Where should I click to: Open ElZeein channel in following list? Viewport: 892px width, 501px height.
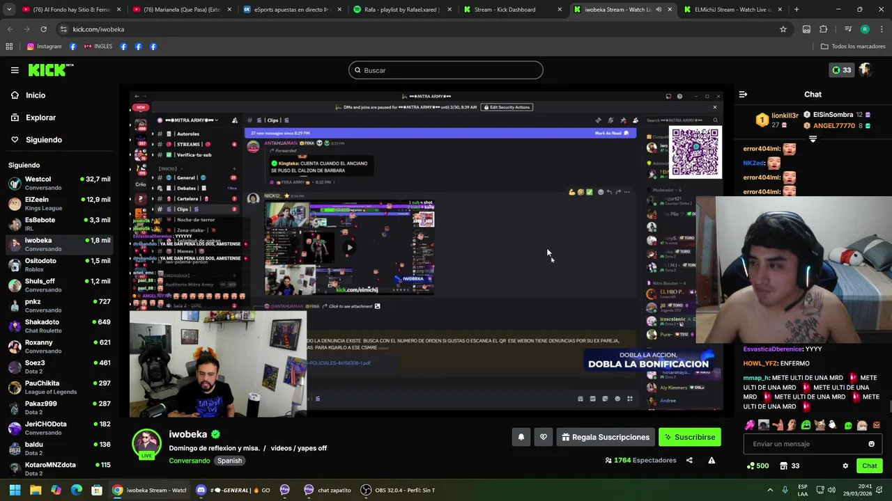click(x=59, y=203)
